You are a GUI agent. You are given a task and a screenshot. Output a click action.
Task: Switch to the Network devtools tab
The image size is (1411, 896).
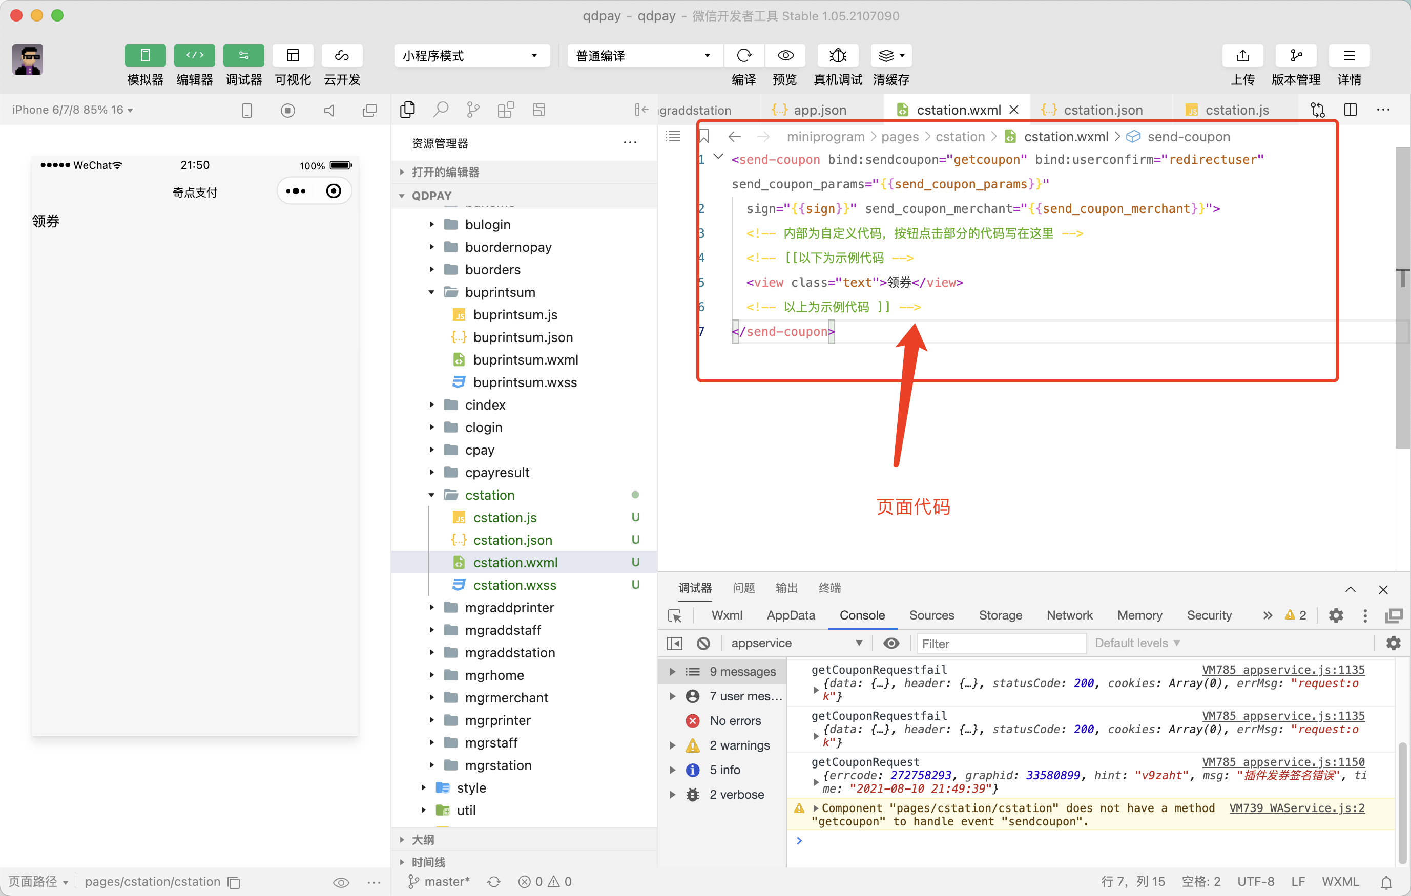click(1069, 615)
